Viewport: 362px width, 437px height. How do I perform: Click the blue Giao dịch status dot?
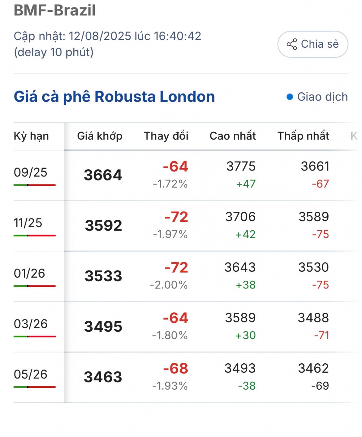point(290,97)
